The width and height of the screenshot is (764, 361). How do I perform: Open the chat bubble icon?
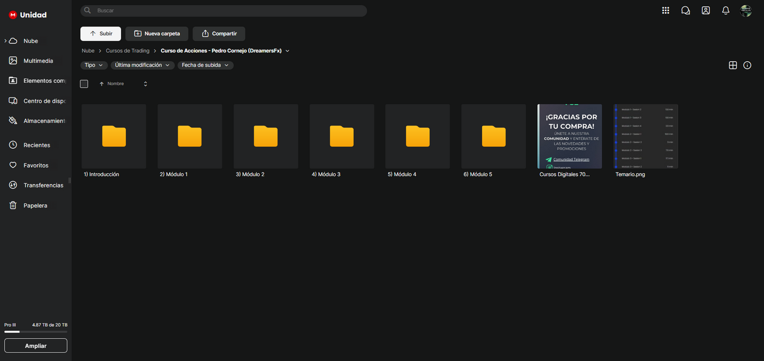pos(686,11)
